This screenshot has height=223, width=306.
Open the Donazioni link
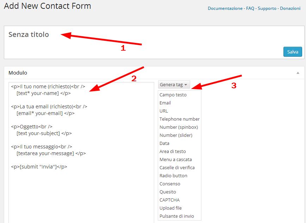point(290,8)
